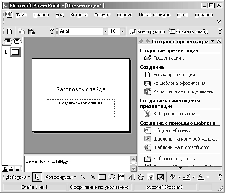The height and width of the screenshot is (193, 225).
Task: Choose the Oval shape tool
Action: pos(112,177)
